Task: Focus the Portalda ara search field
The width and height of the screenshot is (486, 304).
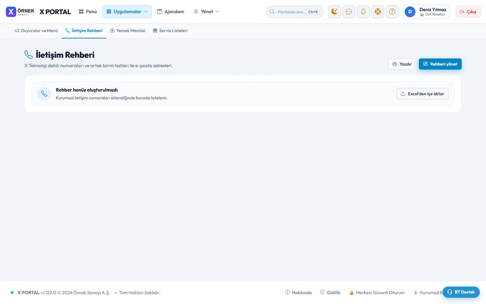Action: coord(295,12)
